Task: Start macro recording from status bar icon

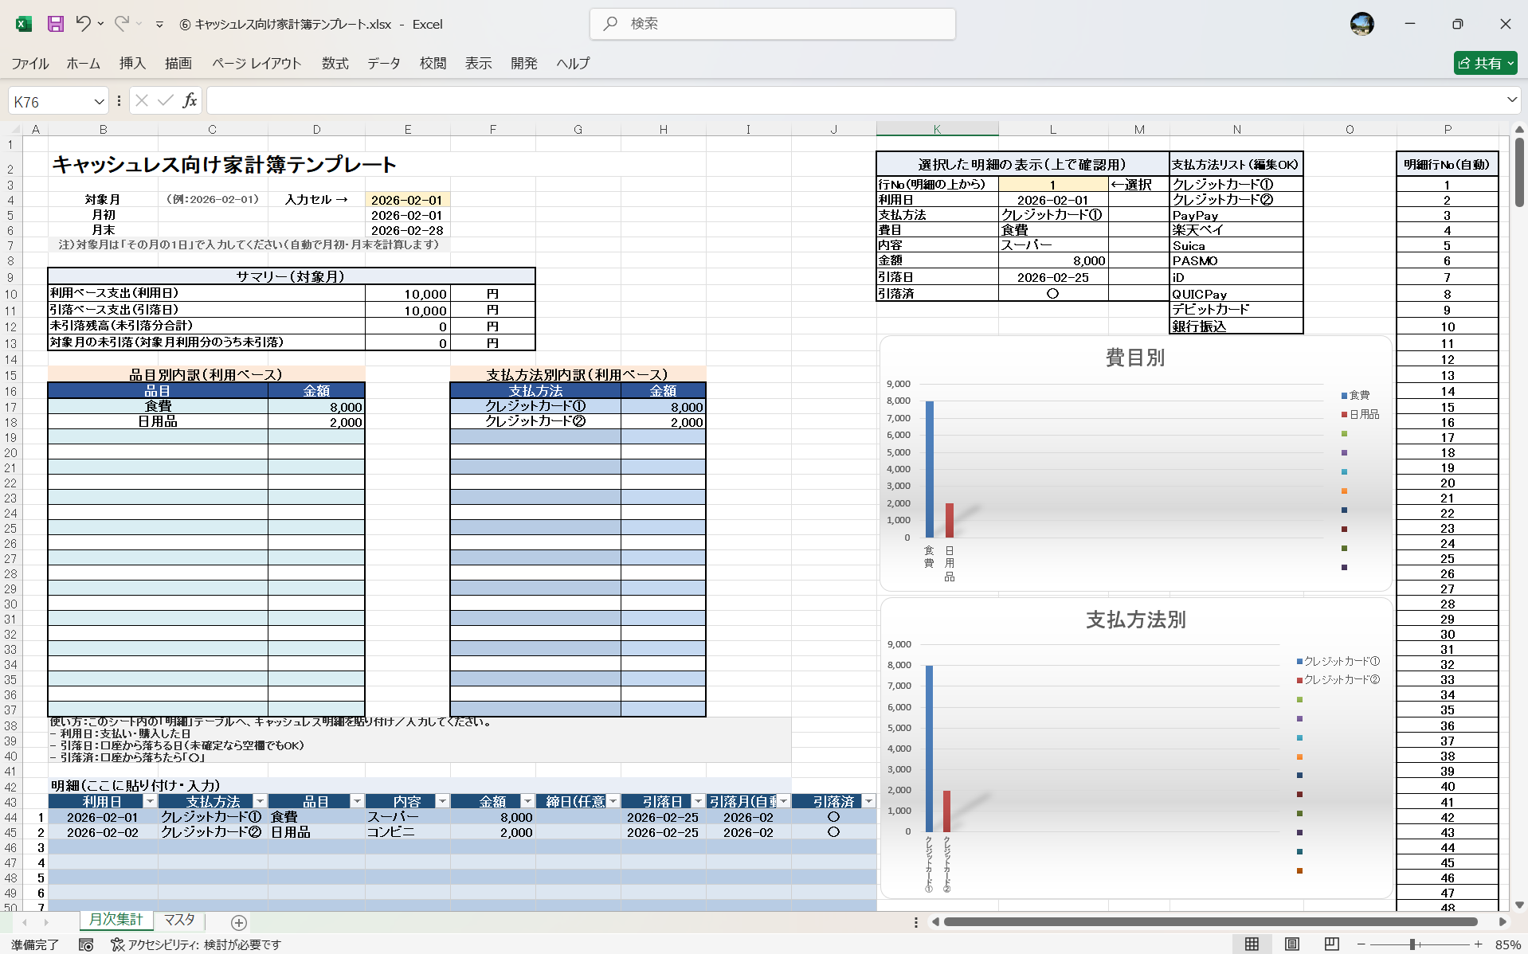Action: [86, 944]
